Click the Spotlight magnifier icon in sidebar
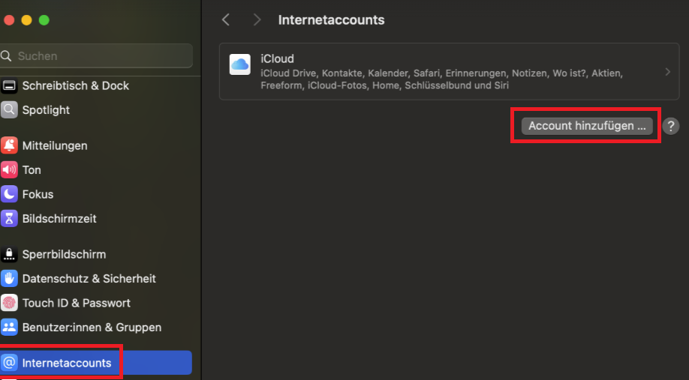Screen dimensions: 689x380 click(9, 109)
